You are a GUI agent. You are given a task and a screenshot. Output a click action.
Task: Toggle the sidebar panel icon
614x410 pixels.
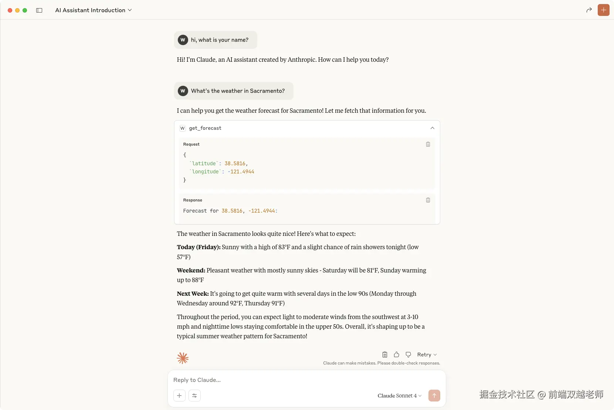click(x=39, y=10)
